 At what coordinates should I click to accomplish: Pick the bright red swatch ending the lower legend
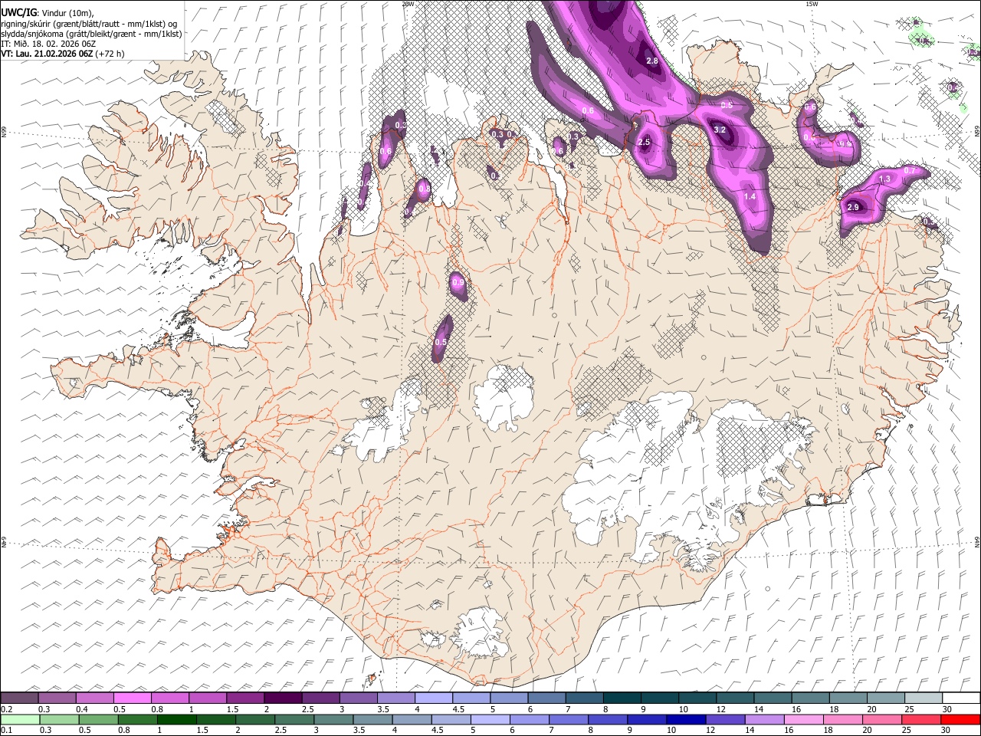tap(961, 719)
